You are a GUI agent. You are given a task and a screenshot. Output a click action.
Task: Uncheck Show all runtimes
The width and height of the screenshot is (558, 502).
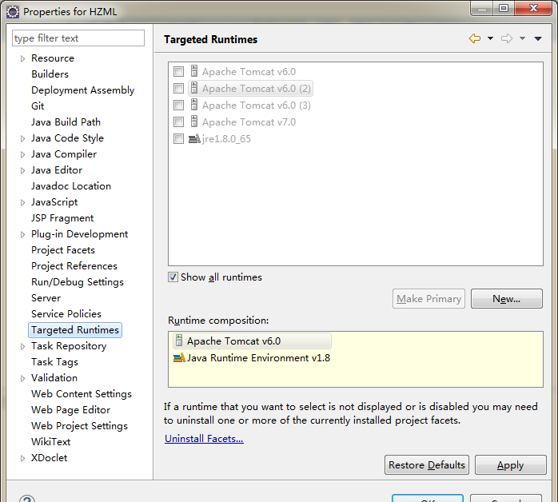pos(173,277)
